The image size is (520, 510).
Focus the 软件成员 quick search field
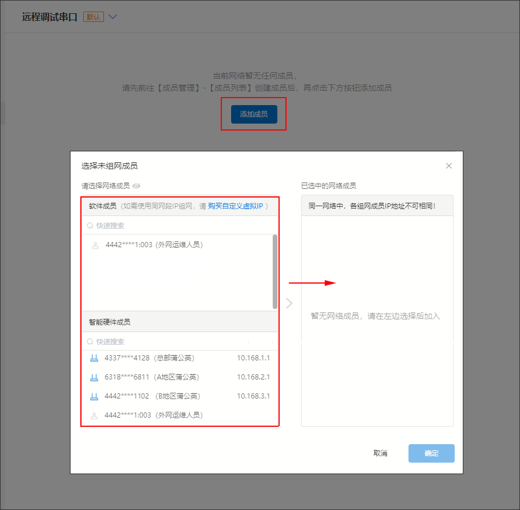pyautogui.click(x=180, y=225)
